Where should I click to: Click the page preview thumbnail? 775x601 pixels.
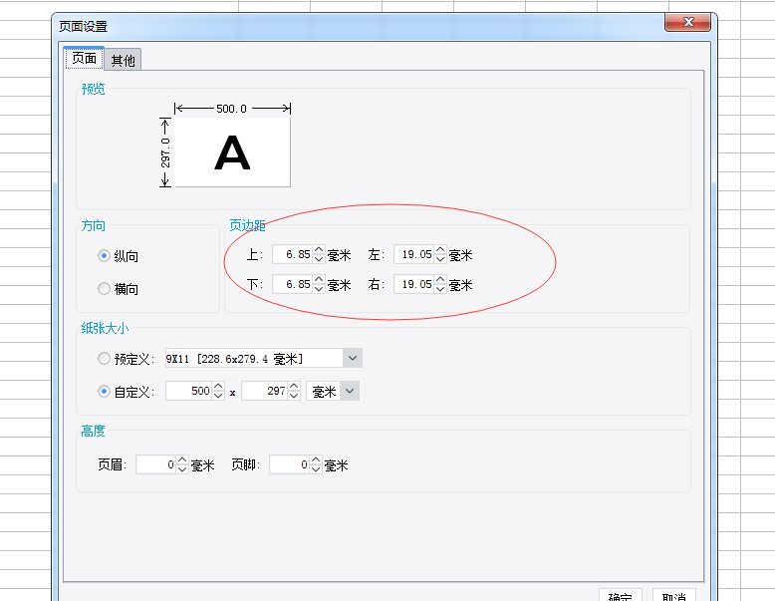[x=232, y=152]
